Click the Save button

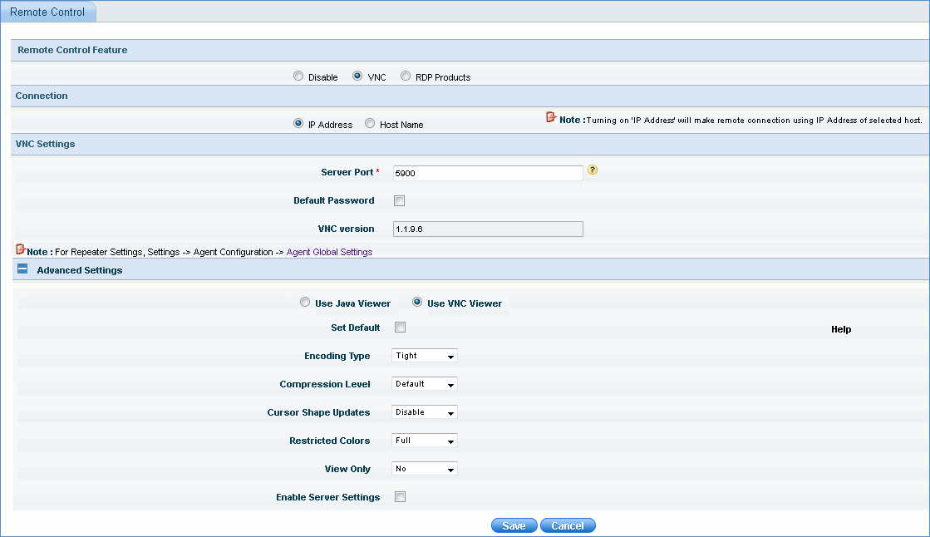(514, 525)
